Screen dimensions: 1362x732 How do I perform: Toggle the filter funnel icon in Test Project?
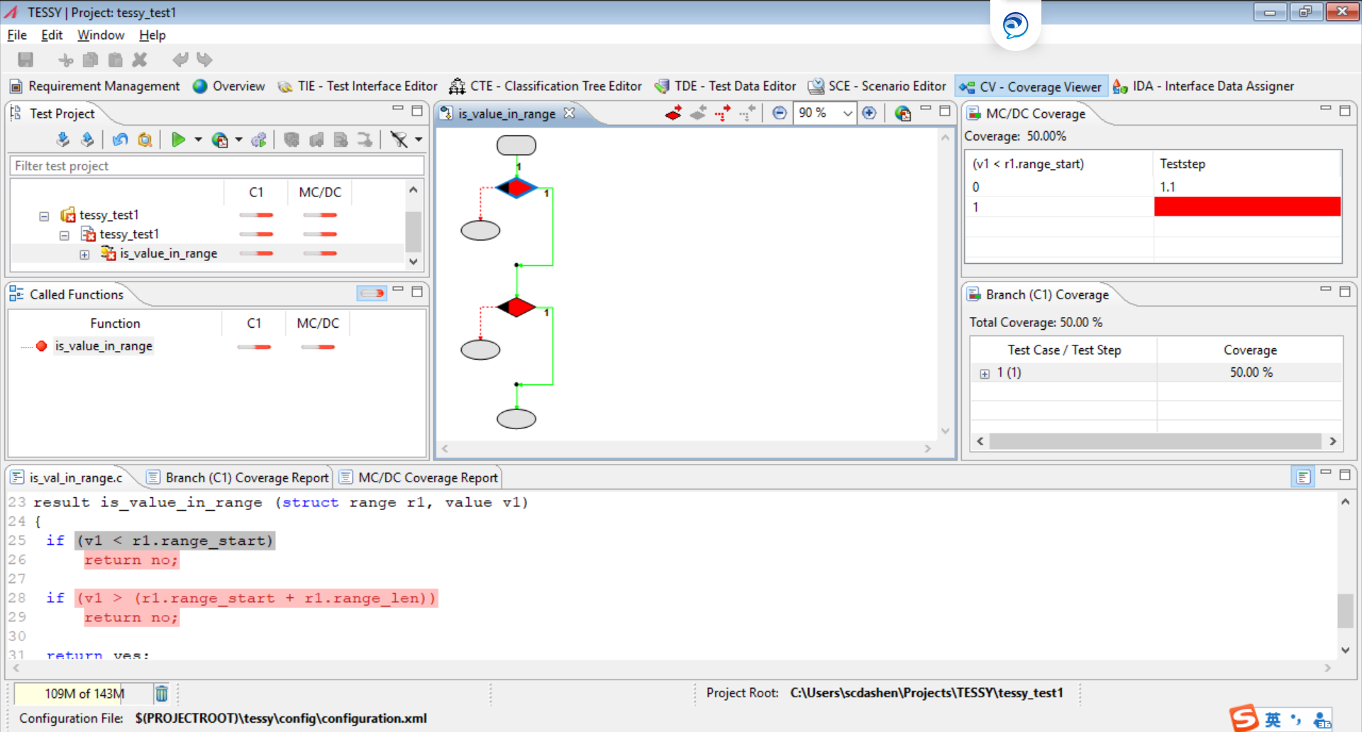click(399, 140)
